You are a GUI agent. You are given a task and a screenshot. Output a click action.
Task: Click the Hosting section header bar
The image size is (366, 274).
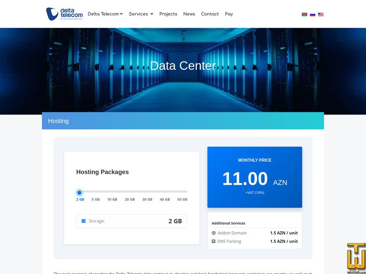coord(183,121)
